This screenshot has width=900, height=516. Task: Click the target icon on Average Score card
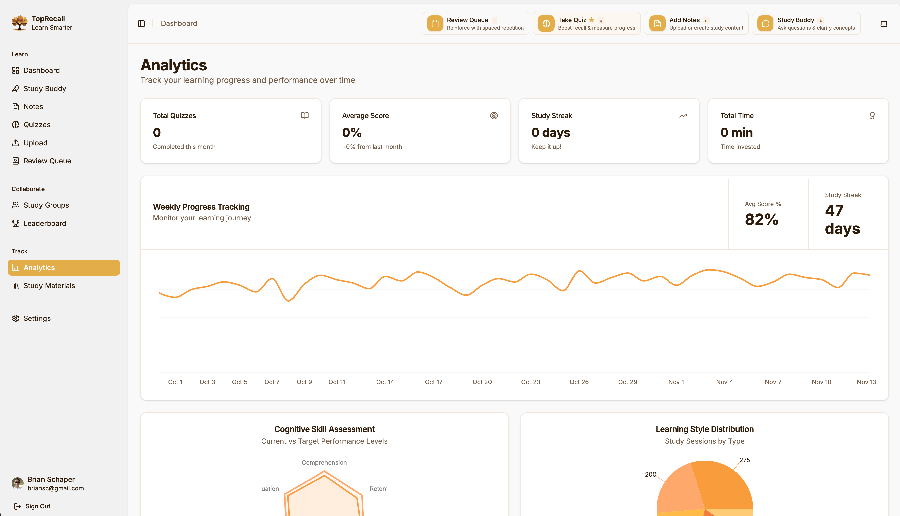494,115
